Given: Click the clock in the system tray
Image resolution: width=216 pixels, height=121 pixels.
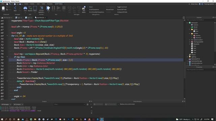Looking at the screenshot, I should pyautogui.click(x=207, y=119).
